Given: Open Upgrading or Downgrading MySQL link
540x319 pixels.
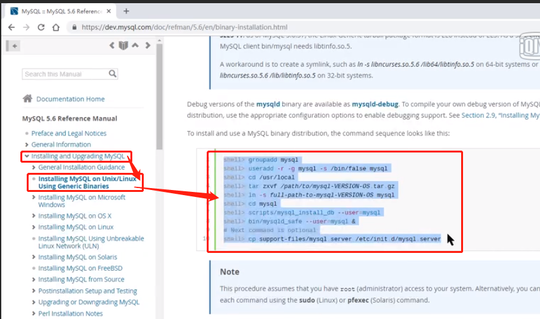Looking at the screenshot, I should click(89, 302).
